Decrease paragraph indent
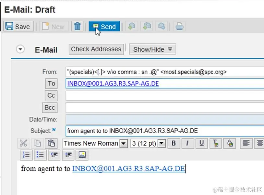 pos(54,155)
